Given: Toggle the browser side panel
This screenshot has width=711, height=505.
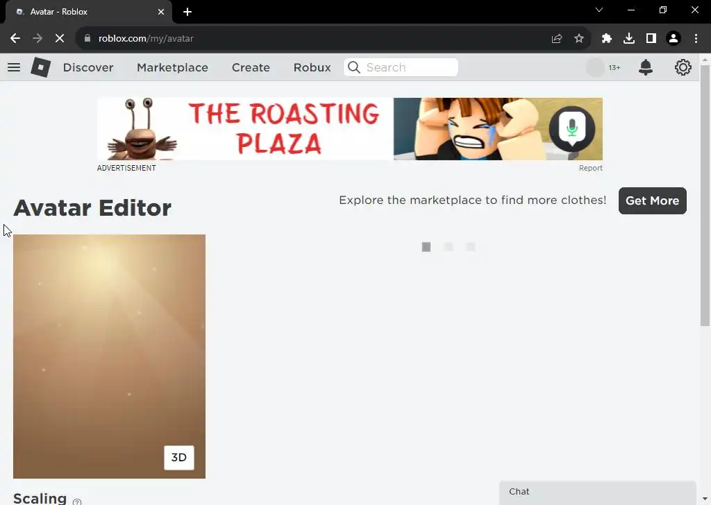Looking at the screenshot, I should (651, 38).
